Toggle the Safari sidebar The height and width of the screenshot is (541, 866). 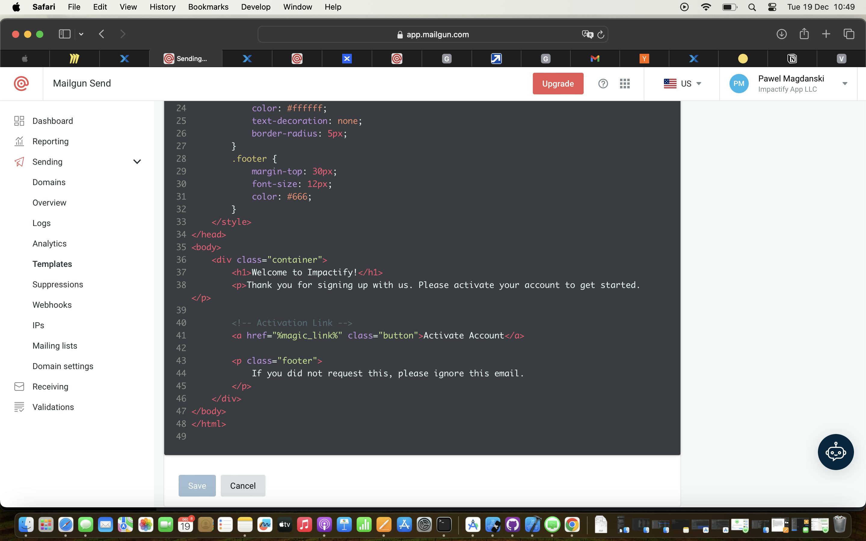click(x=64, y=34)
